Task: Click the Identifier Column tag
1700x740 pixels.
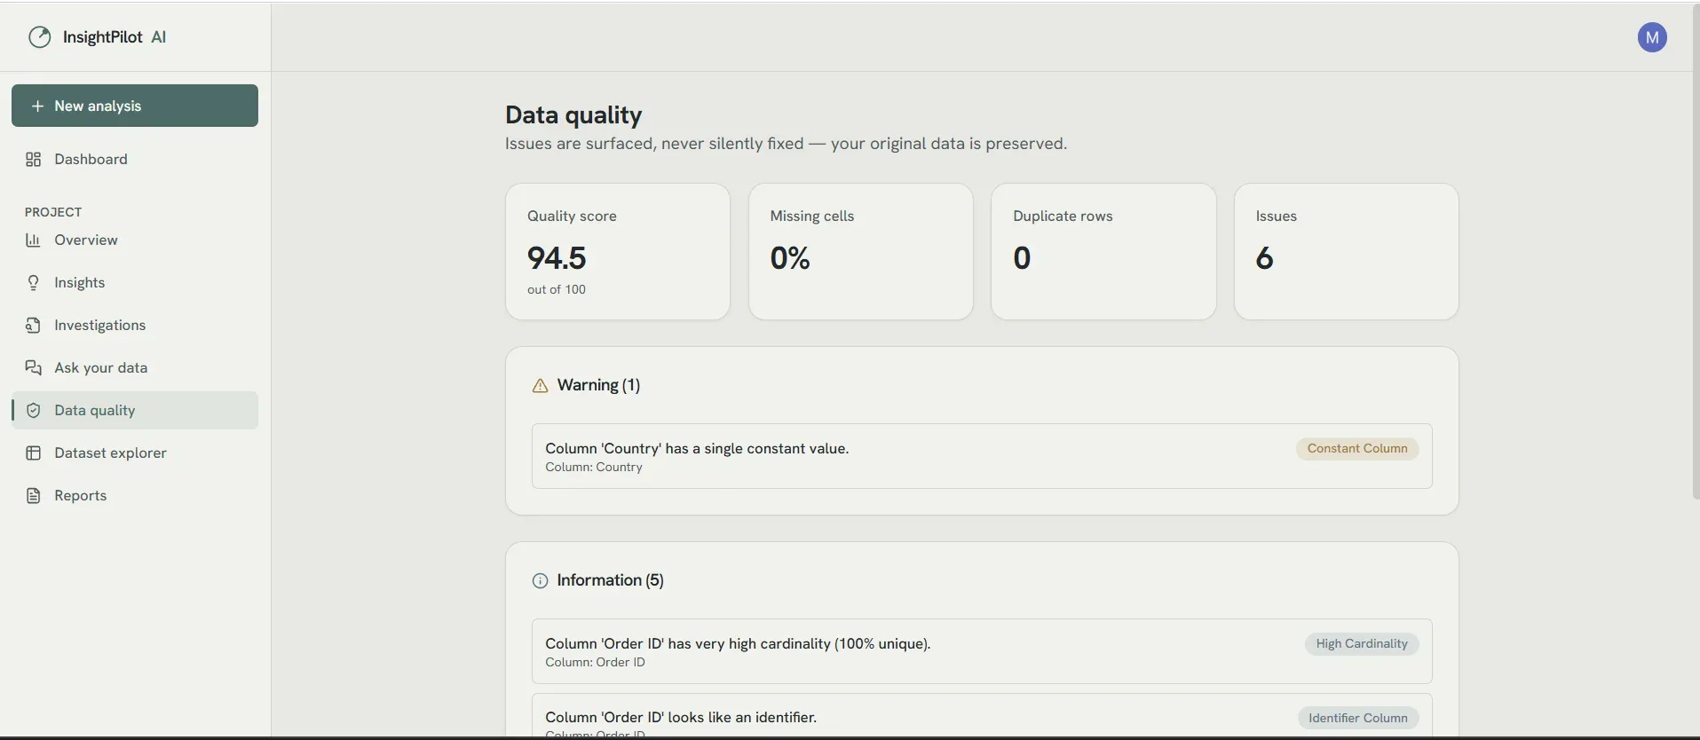Action: pyautogui.click(x=1358, y=718)
